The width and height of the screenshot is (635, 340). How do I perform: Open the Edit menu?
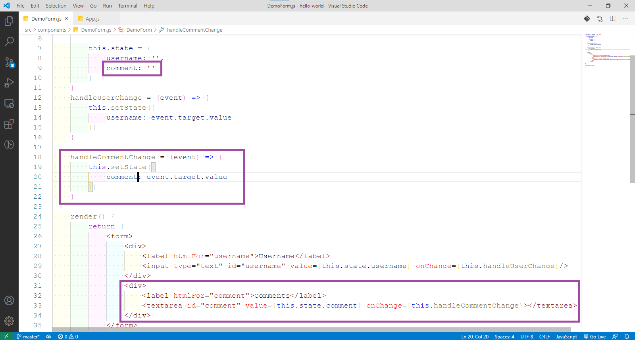35,6
